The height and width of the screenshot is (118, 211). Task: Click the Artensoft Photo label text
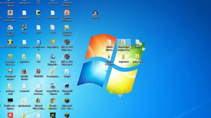[x=67, y=4]
